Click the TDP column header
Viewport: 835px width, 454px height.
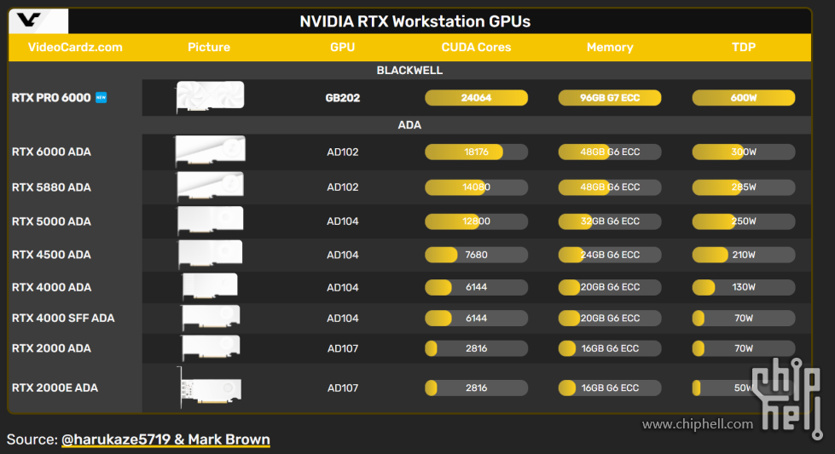coord(744,48)
